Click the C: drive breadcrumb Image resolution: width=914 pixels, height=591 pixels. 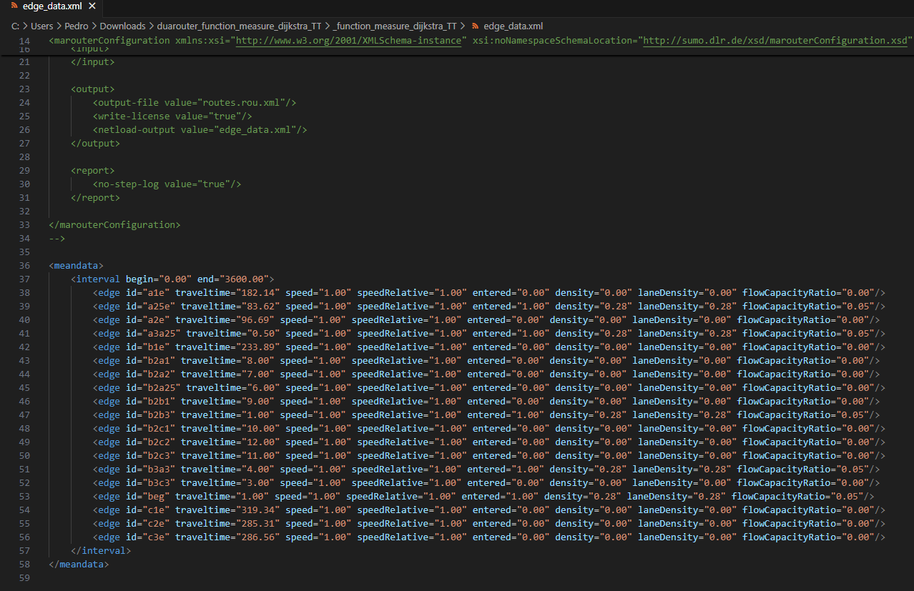(15, 26)
